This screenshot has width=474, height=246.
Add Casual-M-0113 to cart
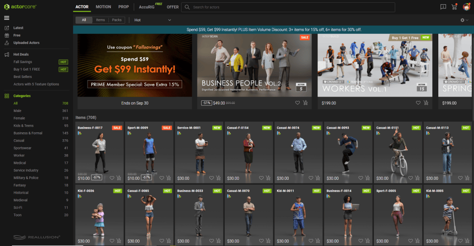pos(467,178)
